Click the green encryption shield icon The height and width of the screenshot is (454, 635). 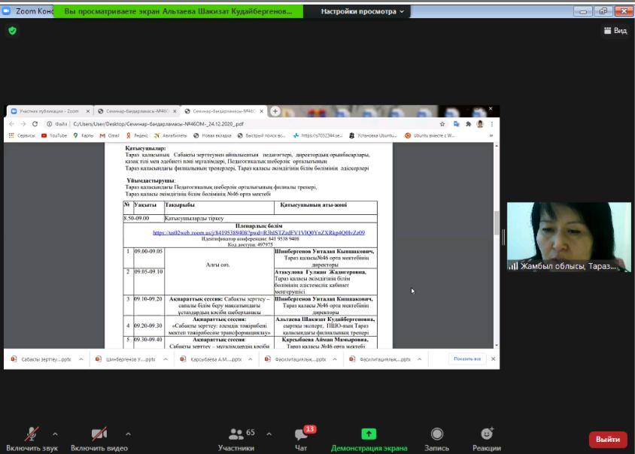(x=12, y=31)
